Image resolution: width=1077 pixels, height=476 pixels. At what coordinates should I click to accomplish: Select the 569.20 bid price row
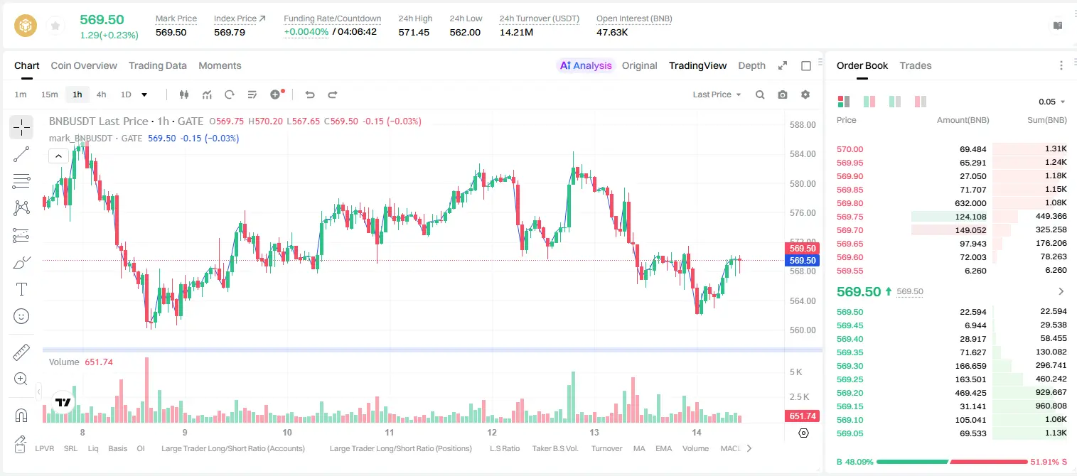click(x=951, y=392)
